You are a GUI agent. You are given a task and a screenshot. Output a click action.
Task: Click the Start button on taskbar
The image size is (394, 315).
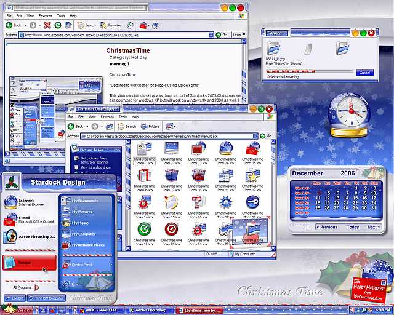17,309
